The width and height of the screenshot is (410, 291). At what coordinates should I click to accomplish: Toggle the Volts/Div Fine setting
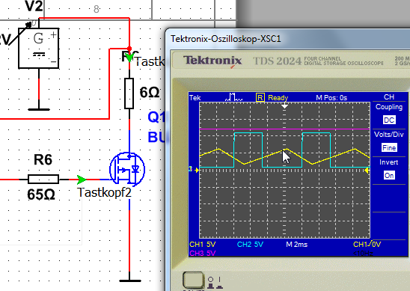389,147
